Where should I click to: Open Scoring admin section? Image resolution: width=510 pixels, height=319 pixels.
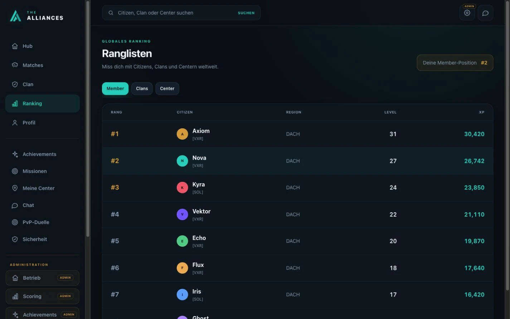43,296
